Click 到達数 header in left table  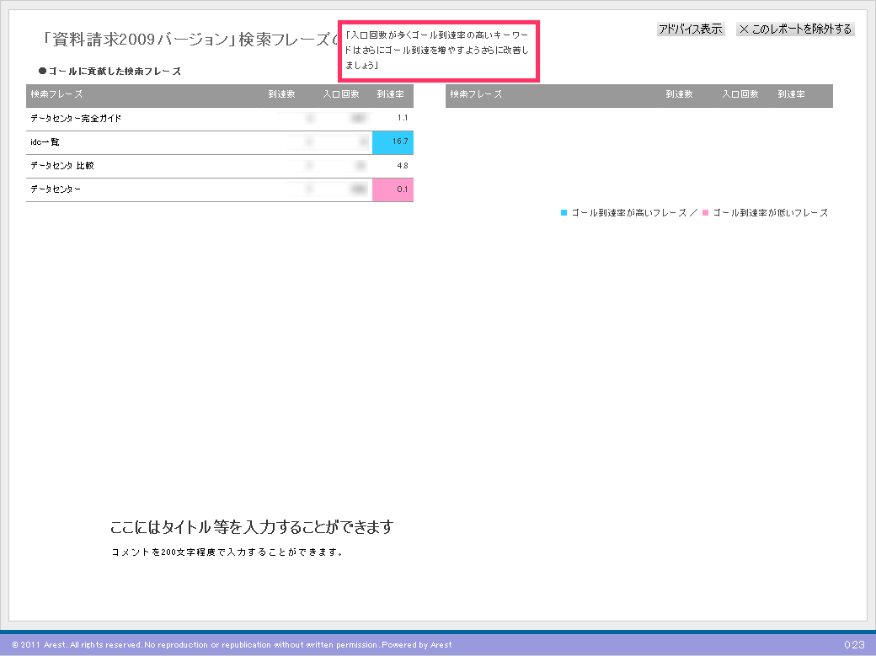(x=282, y=94)
